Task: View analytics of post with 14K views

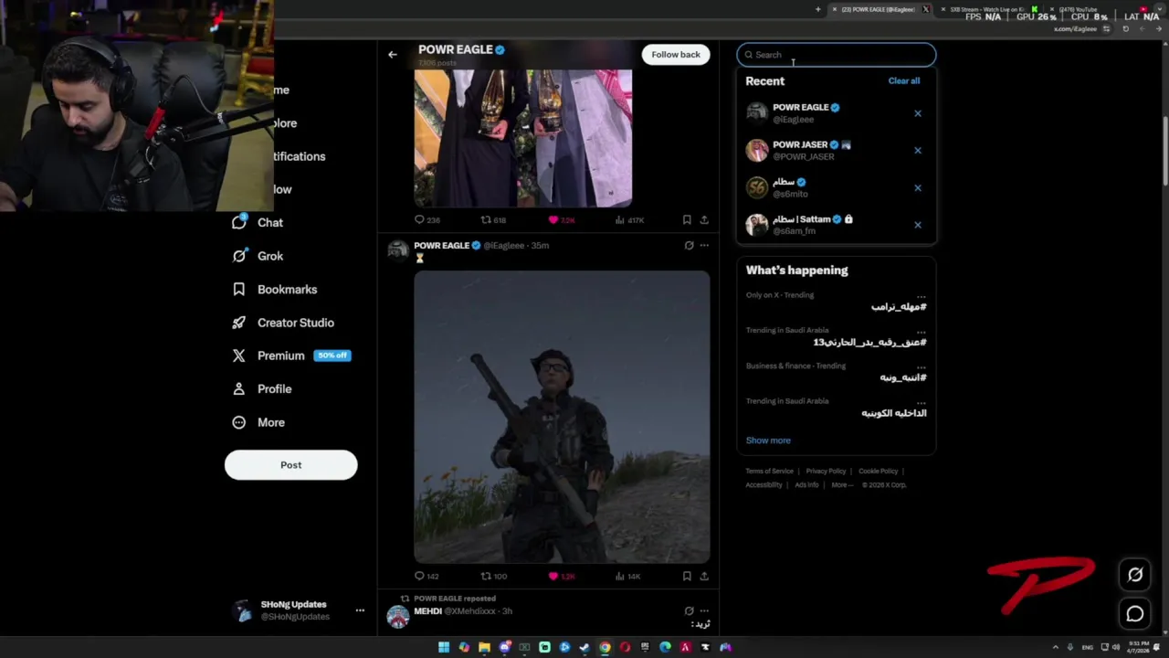Action: 627,576
